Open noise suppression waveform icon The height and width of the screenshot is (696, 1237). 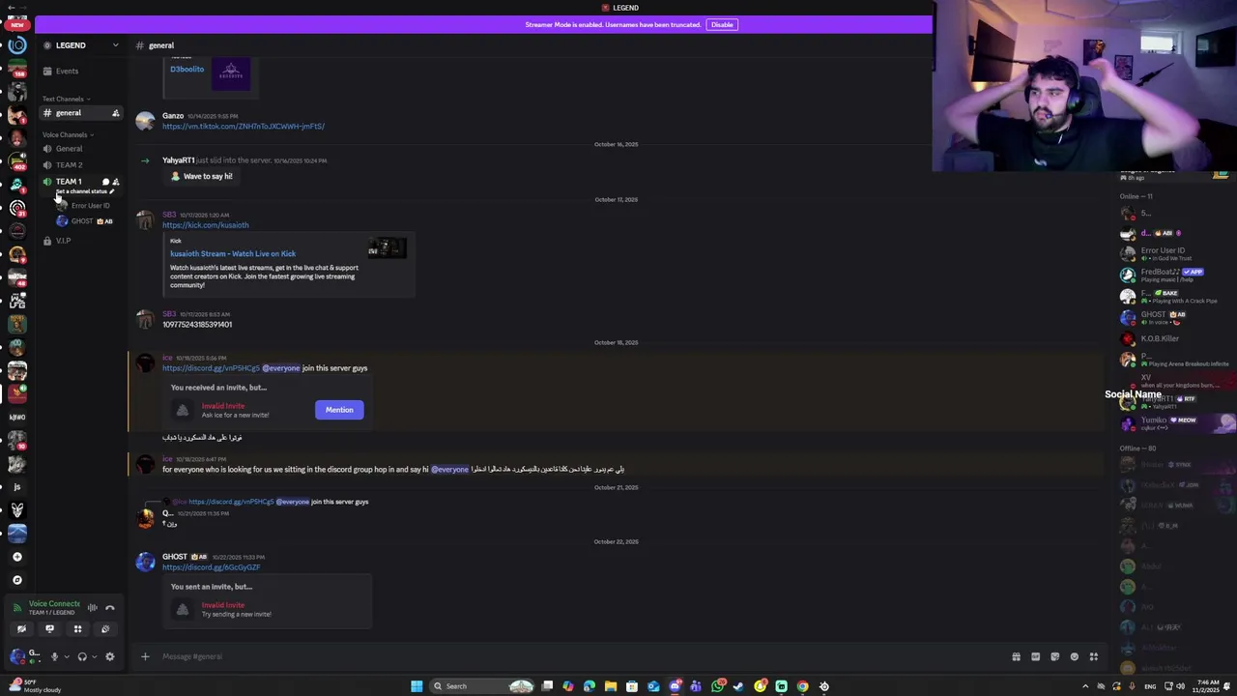click(93, 608)
